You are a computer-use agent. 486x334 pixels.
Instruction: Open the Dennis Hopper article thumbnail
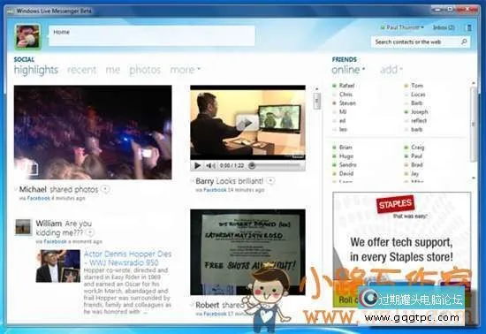coord(57,266)
